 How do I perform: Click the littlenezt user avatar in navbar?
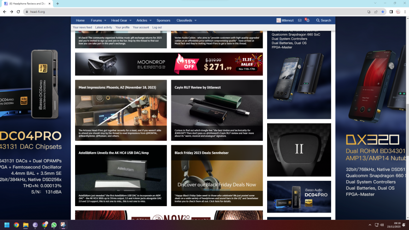coord(278,20)
